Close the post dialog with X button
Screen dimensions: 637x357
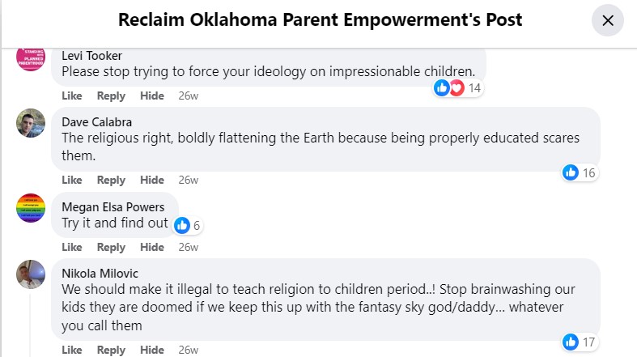pos(608,20)
